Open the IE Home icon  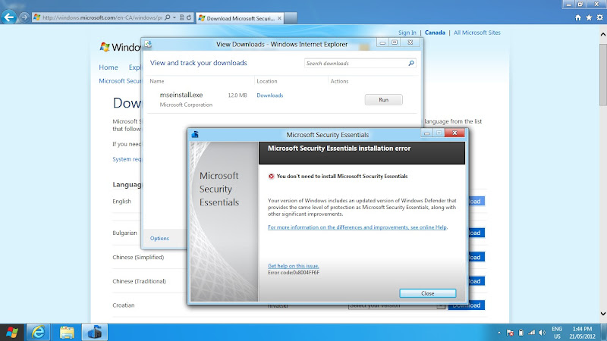[578, 17]
